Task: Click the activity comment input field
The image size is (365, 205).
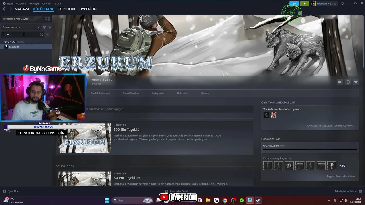Action: point(169,109)
